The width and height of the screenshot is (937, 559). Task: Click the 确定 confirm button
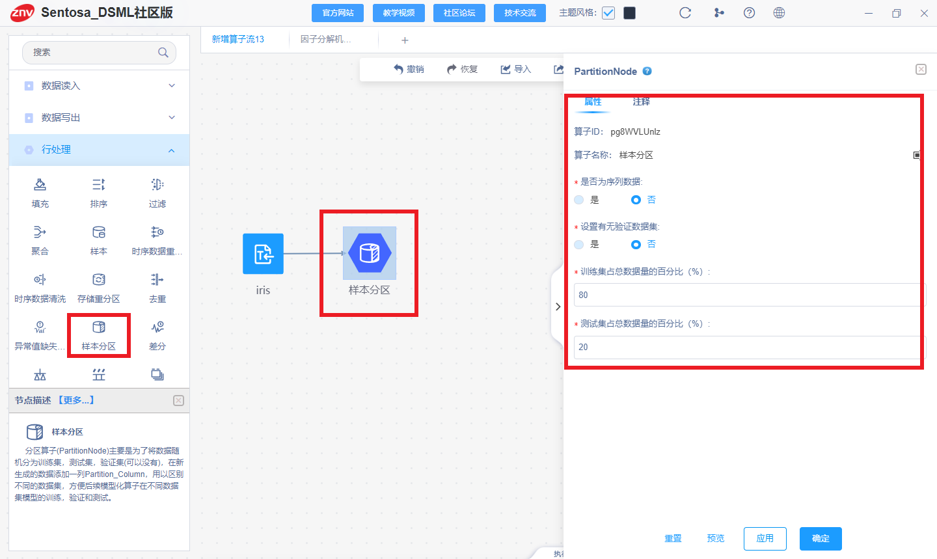click(821, 539)
